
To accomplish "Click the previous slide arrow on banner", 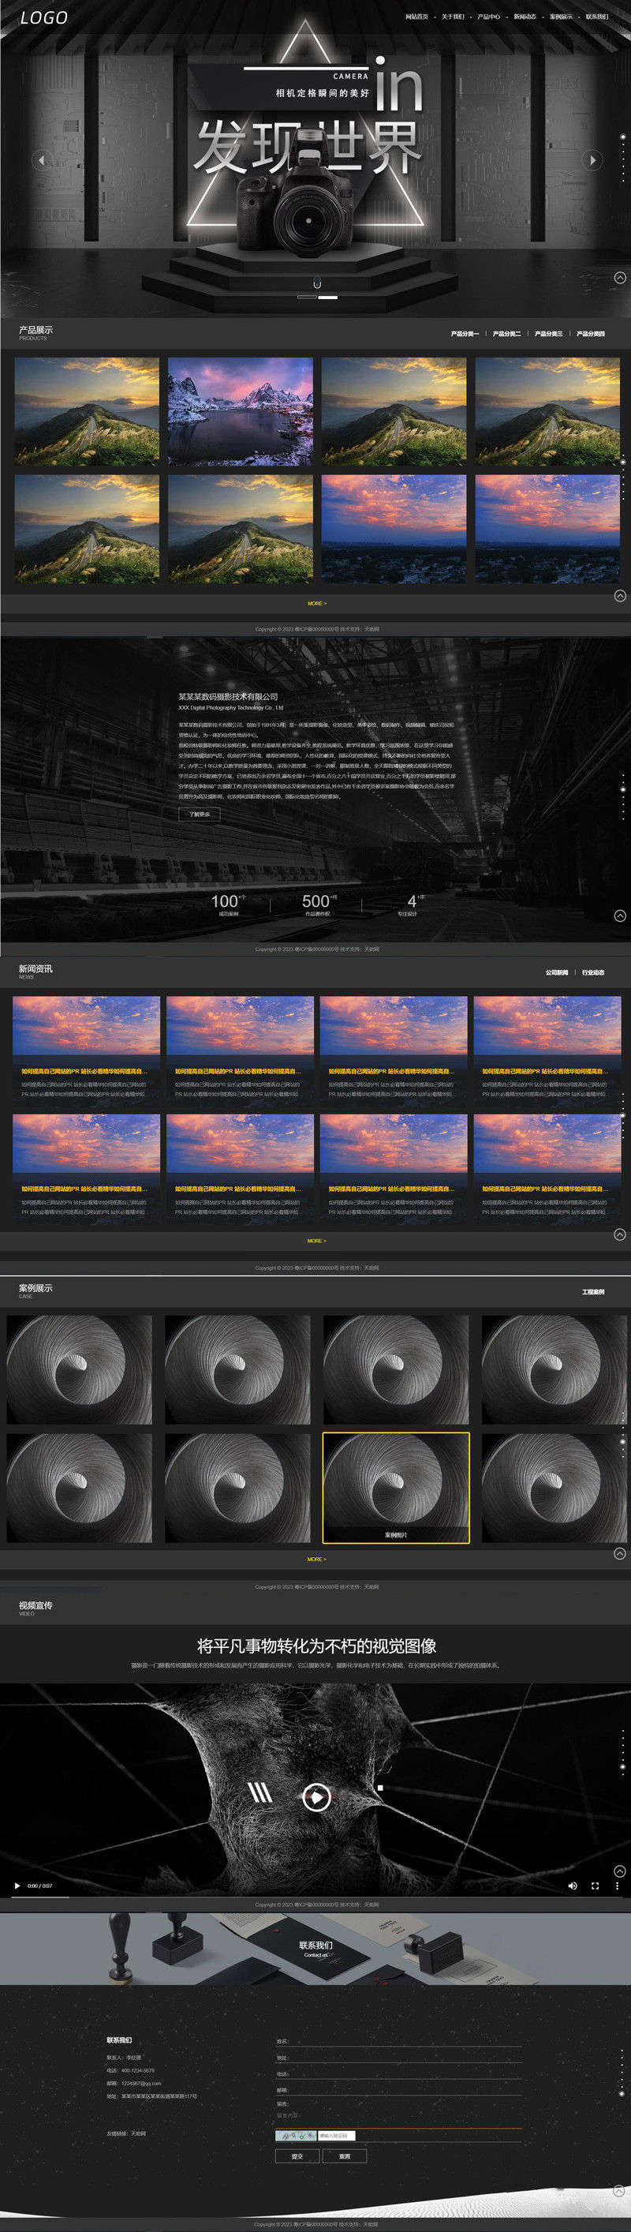I will click(x=41, y=159).
